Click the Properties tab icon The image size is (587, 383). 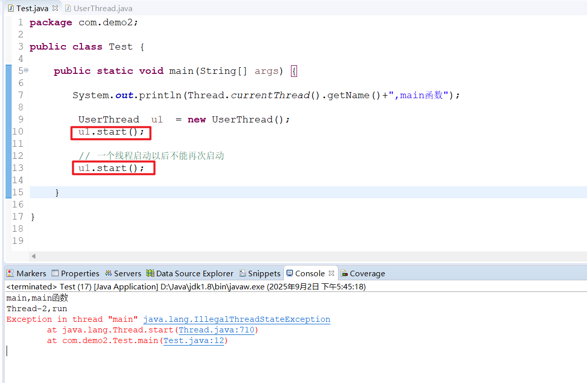55,273
